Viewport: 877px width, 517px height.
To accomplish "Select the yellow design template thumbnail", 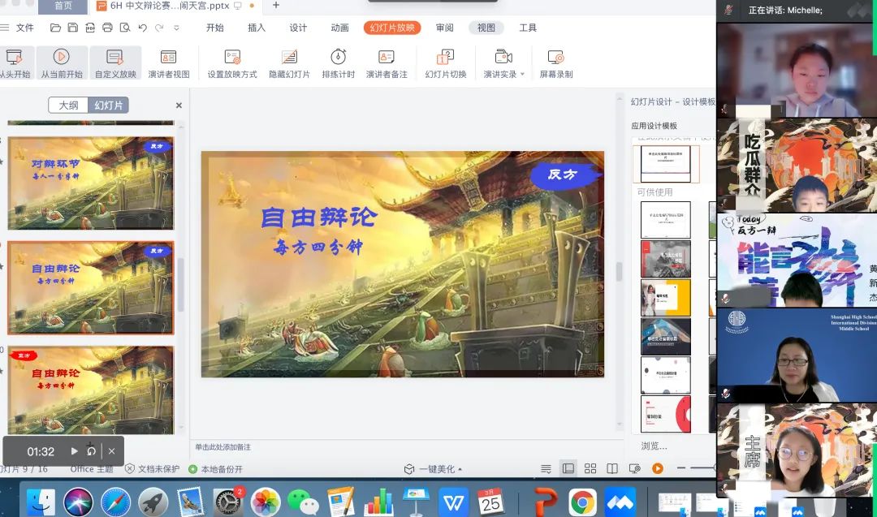I will pyautogui.click(x=666, y=298).
